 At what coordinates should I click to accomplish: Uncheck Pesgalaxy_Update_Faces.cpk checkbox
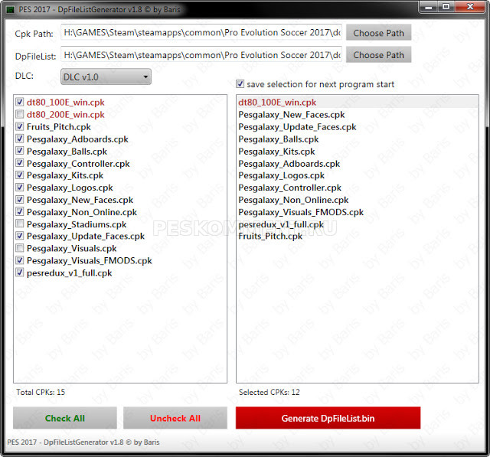(20, 236)
